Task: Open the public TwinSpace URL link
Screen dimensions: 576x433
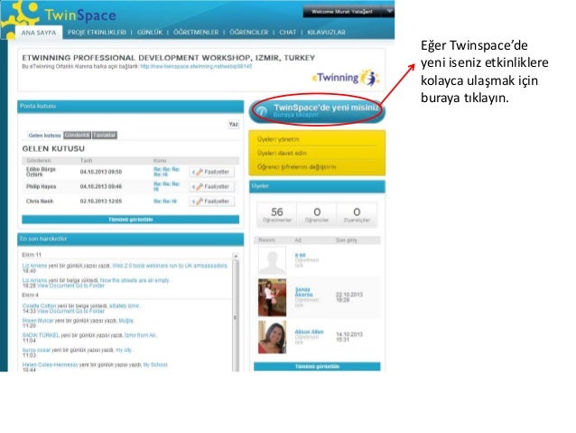Action: click(196, 67)
